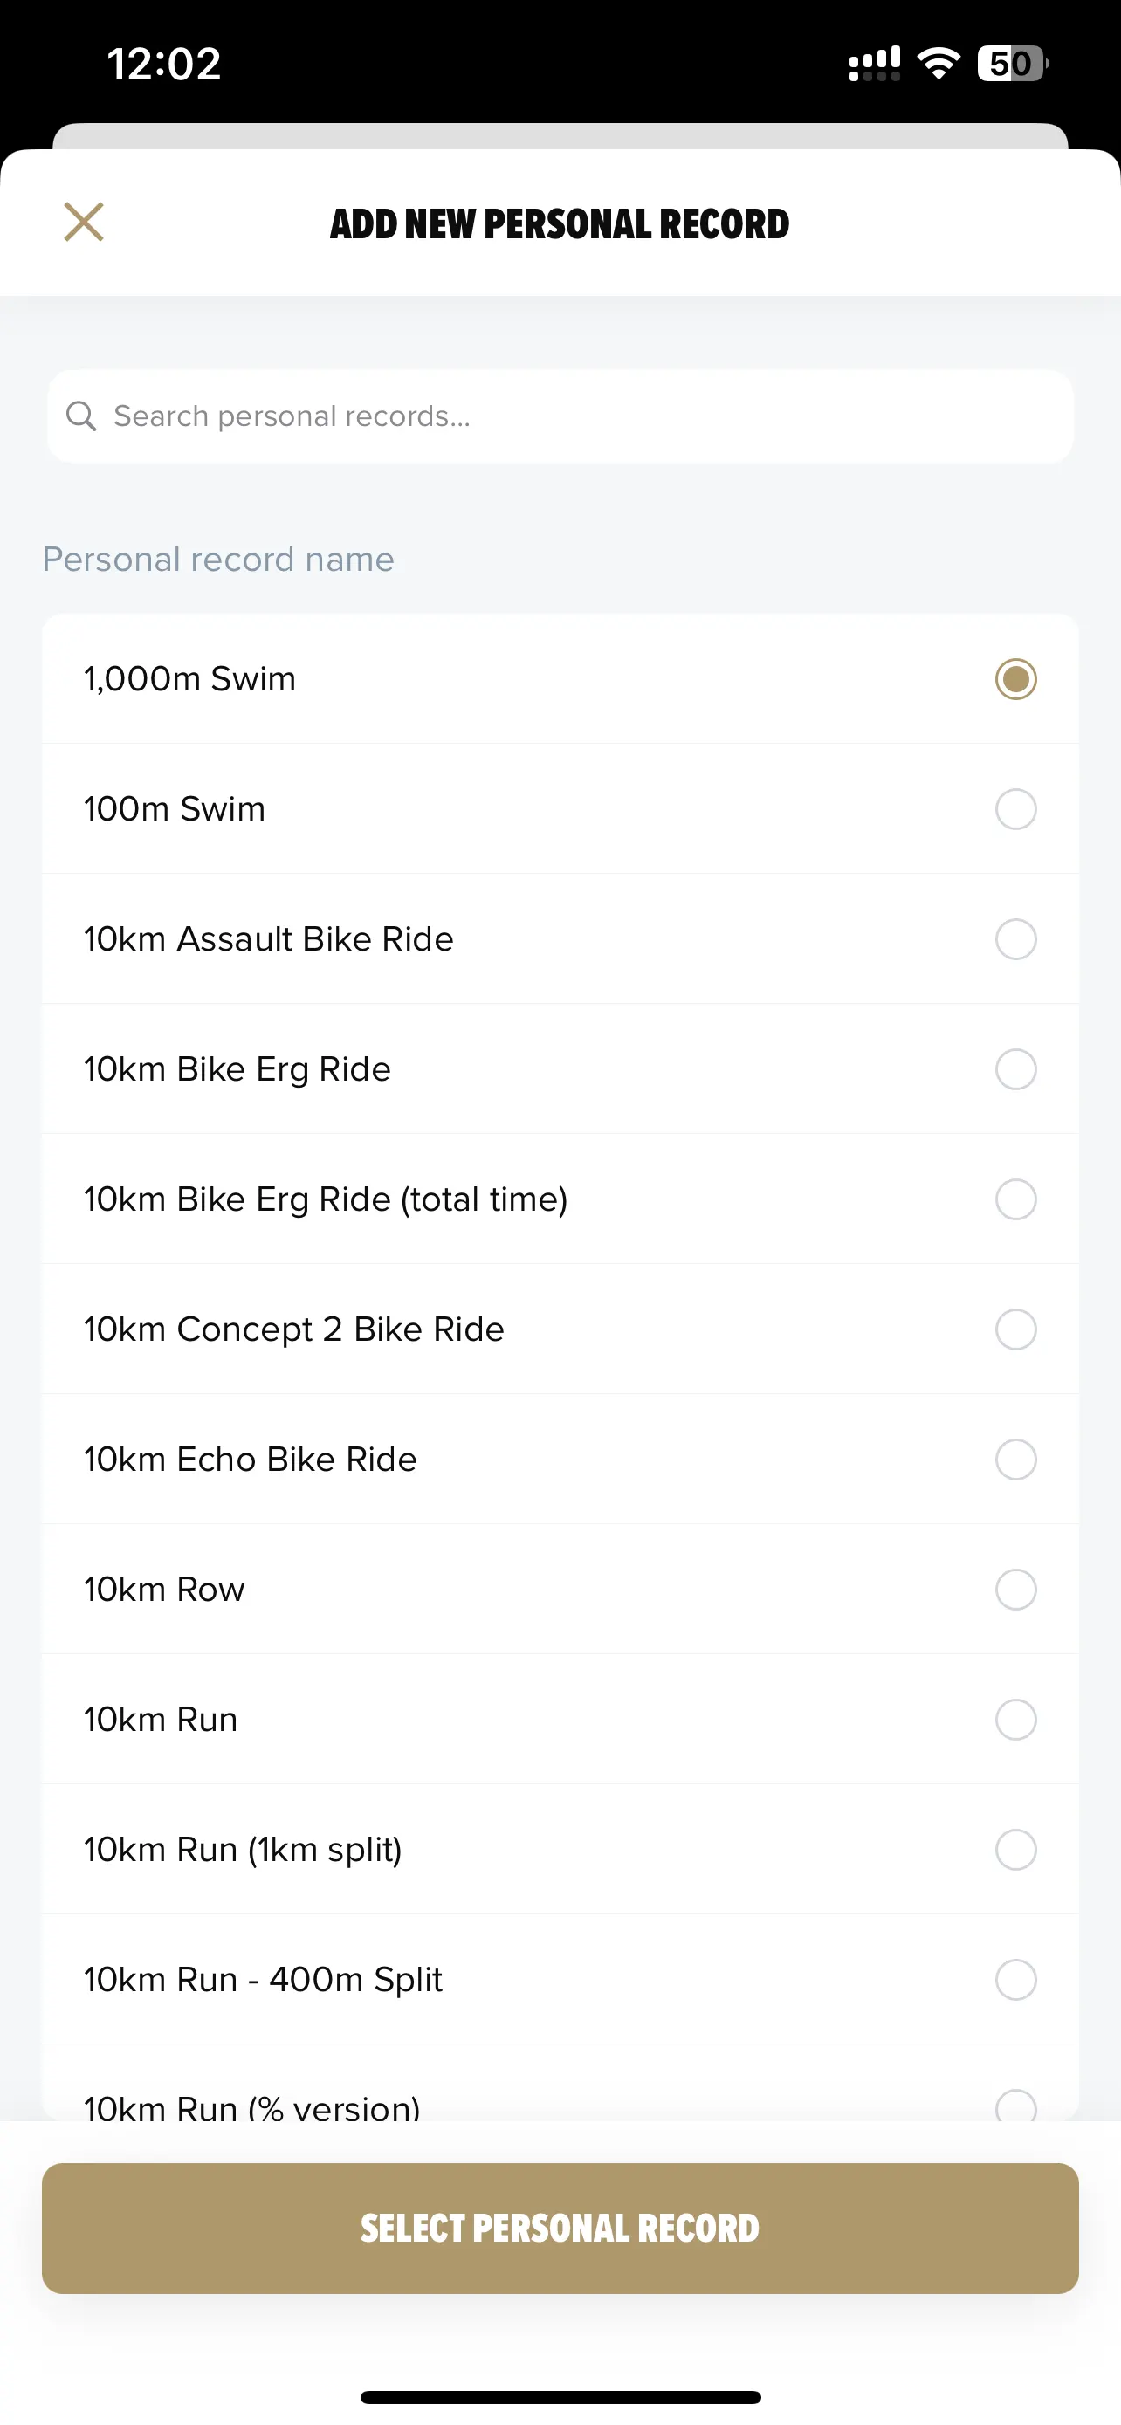Focus the Search personal records field
Viewport: 1121px width, 2425px height.
coord(560,416)
